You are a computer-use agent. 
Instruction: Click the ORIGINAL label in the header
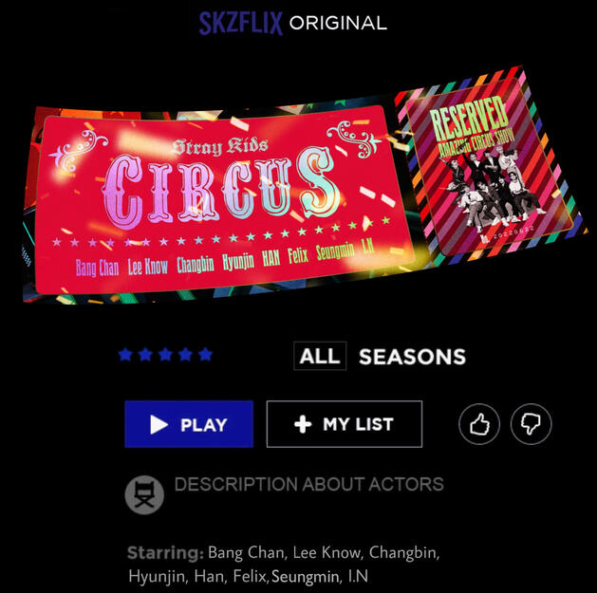pos(338,23)
